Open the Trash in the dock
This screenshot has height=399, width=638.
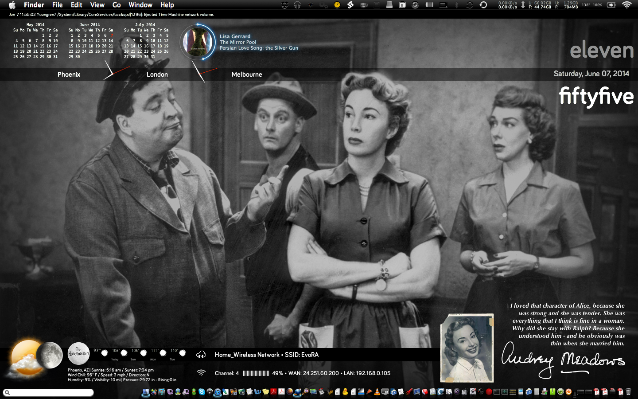point(628,392)
